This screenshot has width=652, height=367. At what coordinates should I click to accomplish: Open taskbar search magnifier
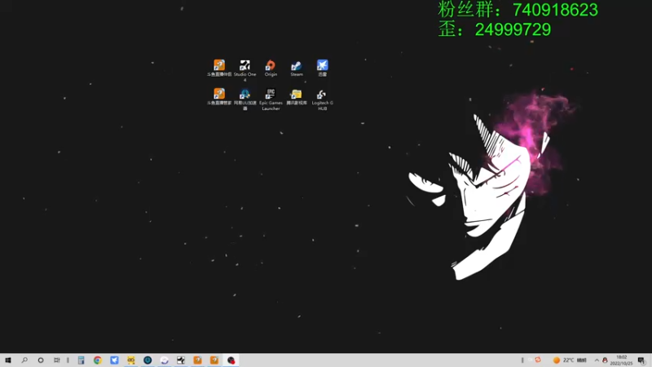(x=24, y=360)
